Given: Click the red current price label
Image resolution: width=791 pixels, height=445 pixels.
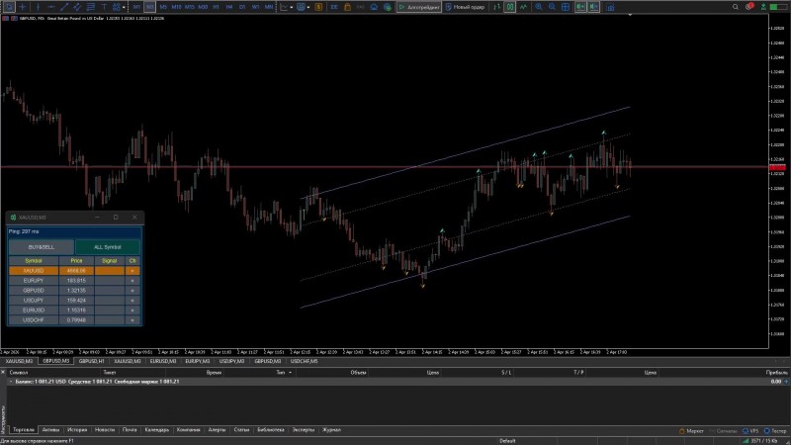Looking at the screenshot, I should pyautogui.click(x=777, y=167).
